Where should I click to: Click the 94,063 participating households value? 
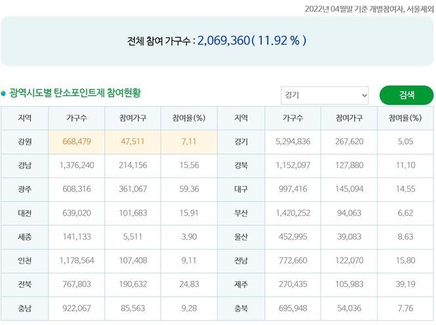click(349, 213)
